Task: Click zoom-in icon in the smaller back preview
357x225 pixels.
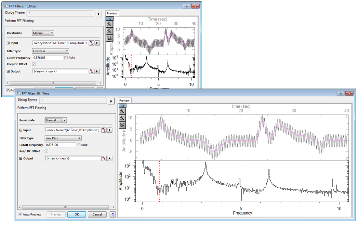Action: point(109,24)
